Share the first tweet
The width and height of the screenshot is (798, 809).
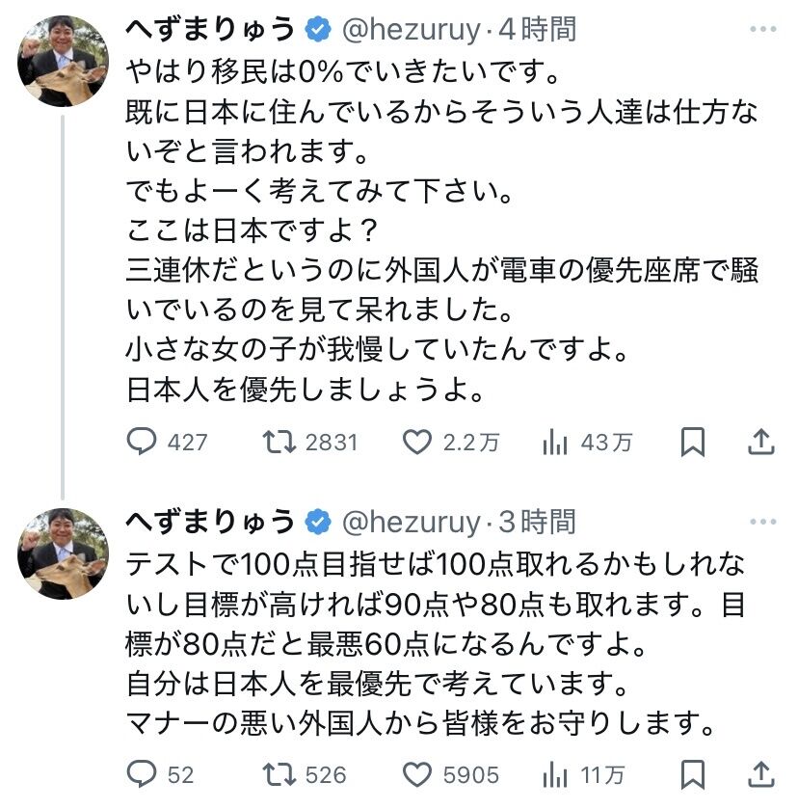[x=760, y=443]
